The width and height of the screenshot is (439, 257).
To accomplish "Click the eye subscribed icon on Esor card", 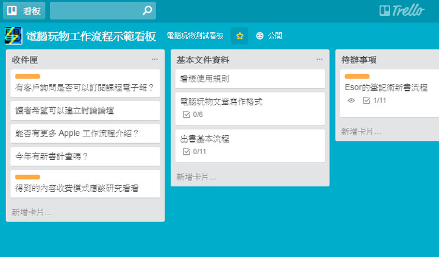I will 351,100.
